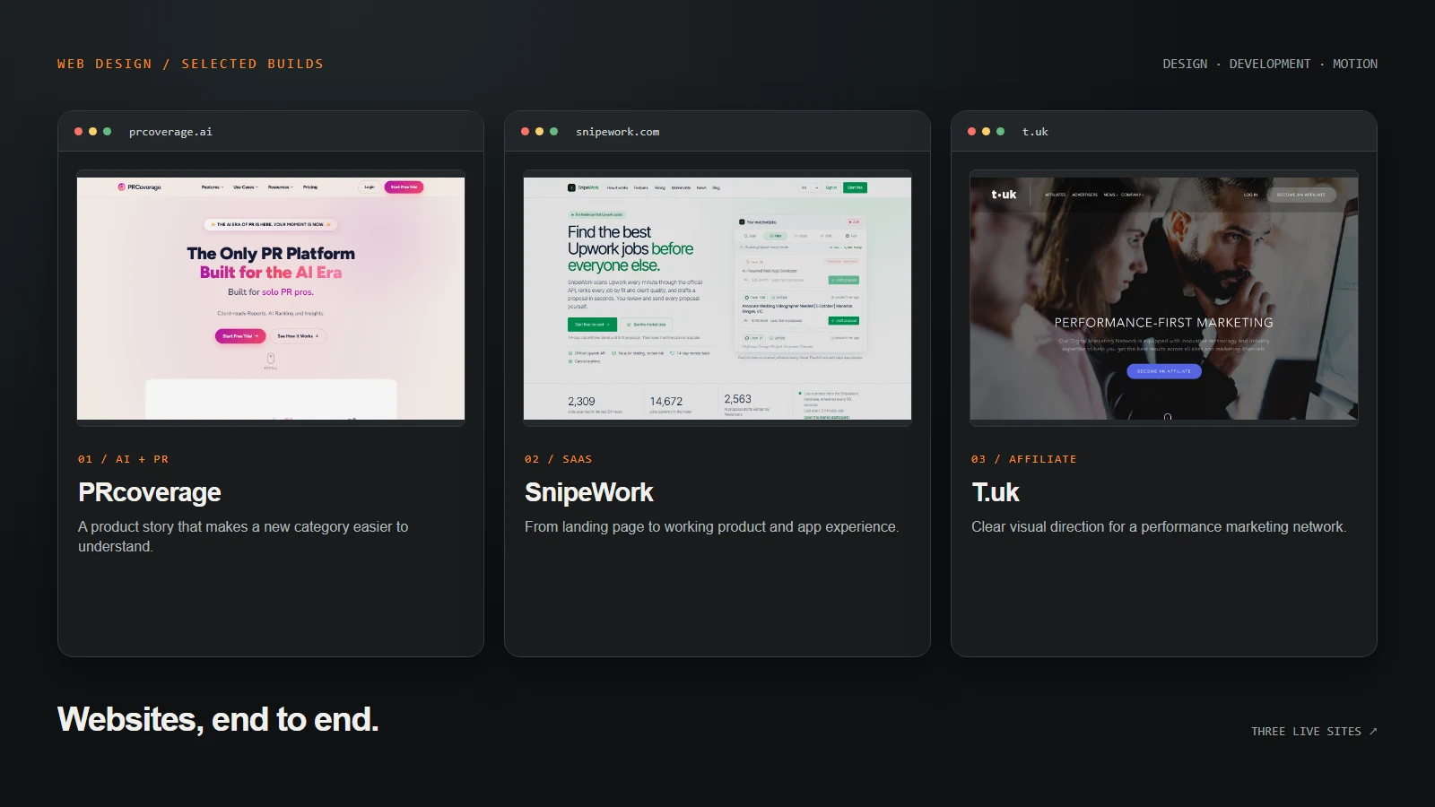1435x807 pixels.
Task: Open Affiliates in the t.uk preview navigation
Action: click(1056, 195)
